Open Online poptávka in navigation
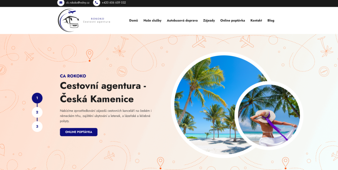 pyautogui.click(x=233, y=20)
